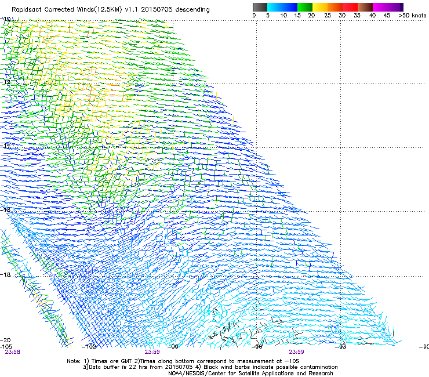Select the dark purple 45-50 knots legend swatch
The width and height of the screenshot is (429, 377).
[395, 7]
